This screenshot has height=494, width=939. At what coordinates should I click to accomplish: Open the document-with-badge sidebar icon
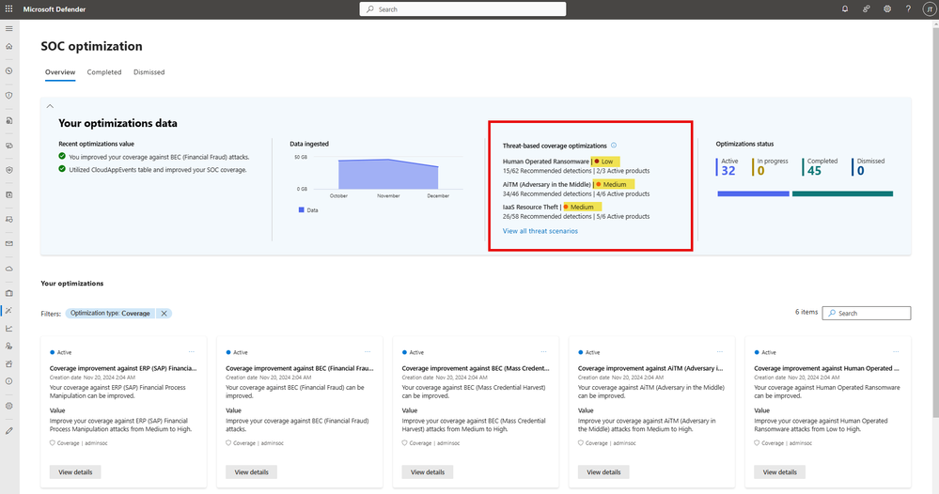click(x=9, y=120)
